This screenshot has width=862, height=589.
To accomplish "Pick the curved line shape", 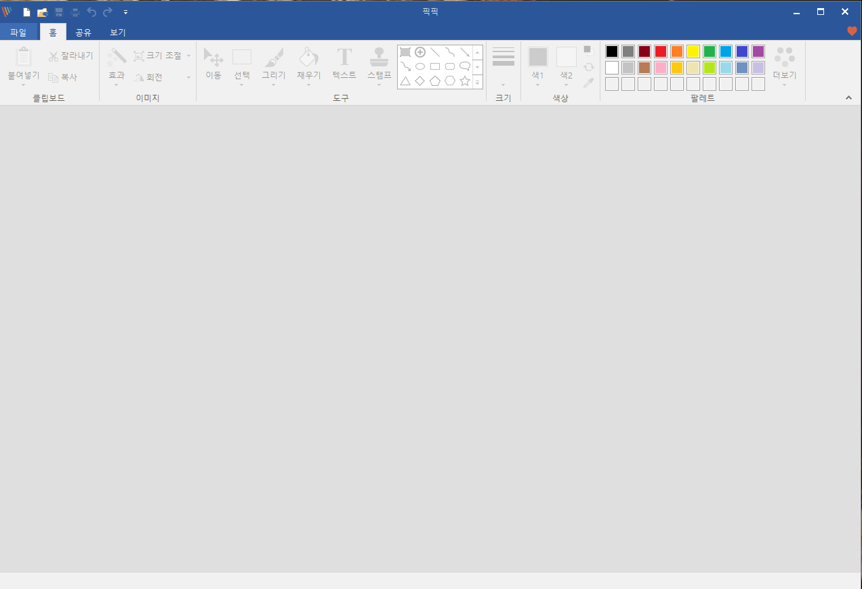I will 450,52.
